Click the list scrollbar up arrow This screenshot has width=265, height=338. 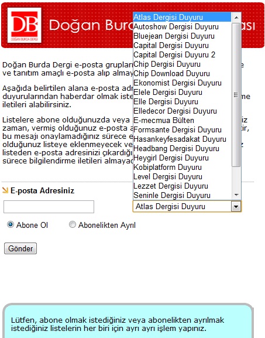tap(236, 18)
